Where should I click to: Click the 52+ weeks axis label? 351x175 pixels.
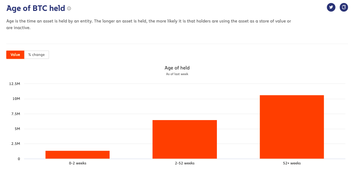click(x=292, y=163)
